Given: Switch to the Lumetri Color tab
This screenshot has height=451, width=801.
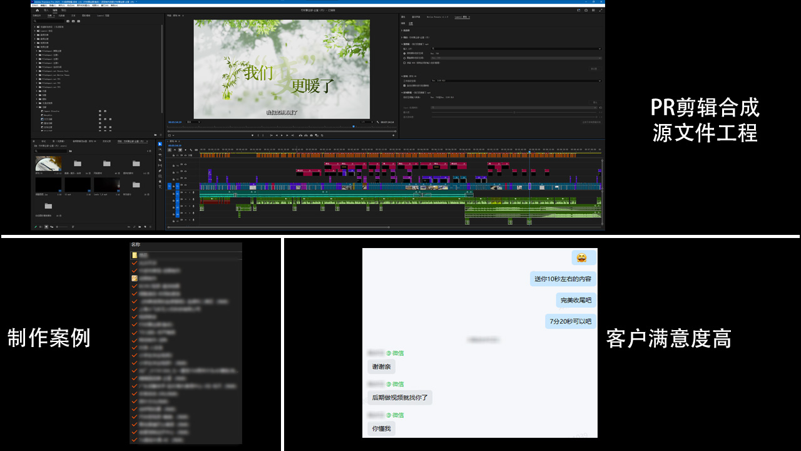Looking at the screenshot, I should point(462,17).
